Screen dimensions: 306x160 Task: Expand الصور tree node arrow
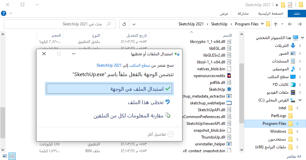[x=300, y=53]
